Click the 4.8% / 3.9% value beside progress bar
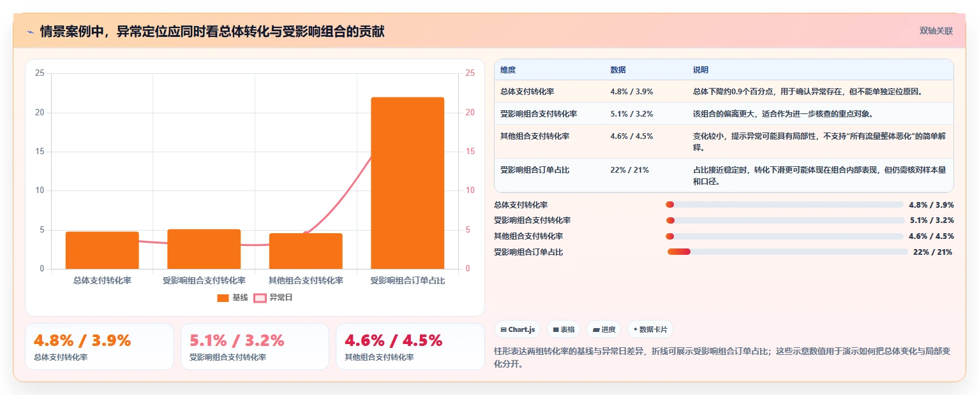This screenshot has height=395, width=979. click(931, 205)
